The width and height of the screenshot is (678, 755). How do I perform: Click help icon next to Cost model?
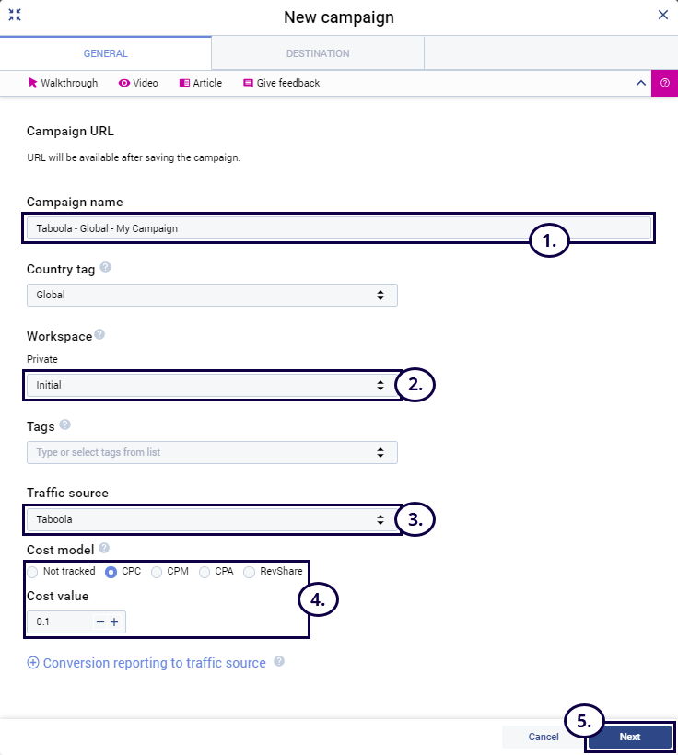point(104,548)
